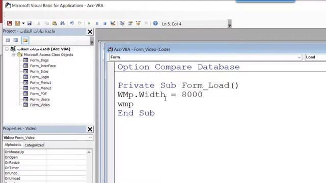Click the OnMouseUp property row

click(x=45, y=152)
